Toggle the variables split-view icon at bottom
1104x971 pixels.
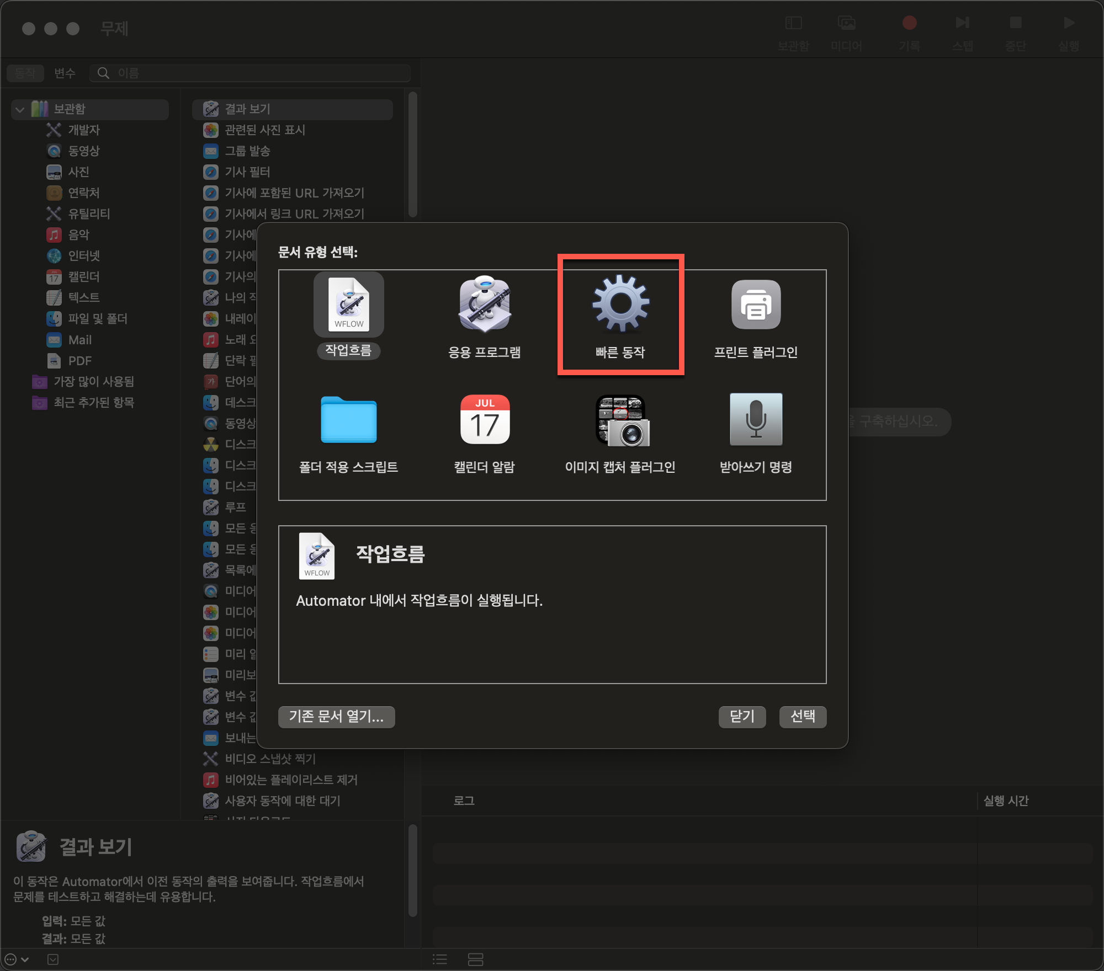coord(475,959)
